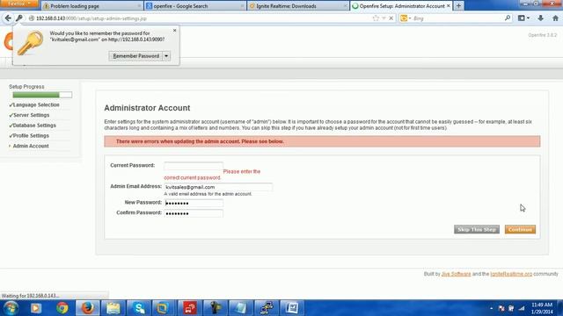Click Skip This Step button
Viewport: 563px width, 316px height.
(x=477, y=229)
